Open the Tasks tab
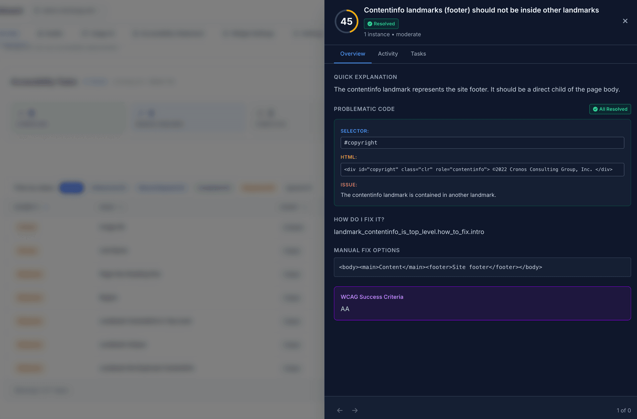Screen dimensions: 637x419 pyautogui.click(x=418, y=54)
